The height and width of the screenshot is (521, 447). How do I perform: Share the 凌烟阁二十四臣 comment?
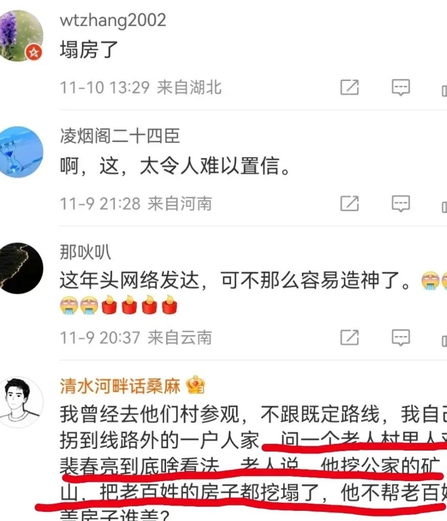(349, 203)
